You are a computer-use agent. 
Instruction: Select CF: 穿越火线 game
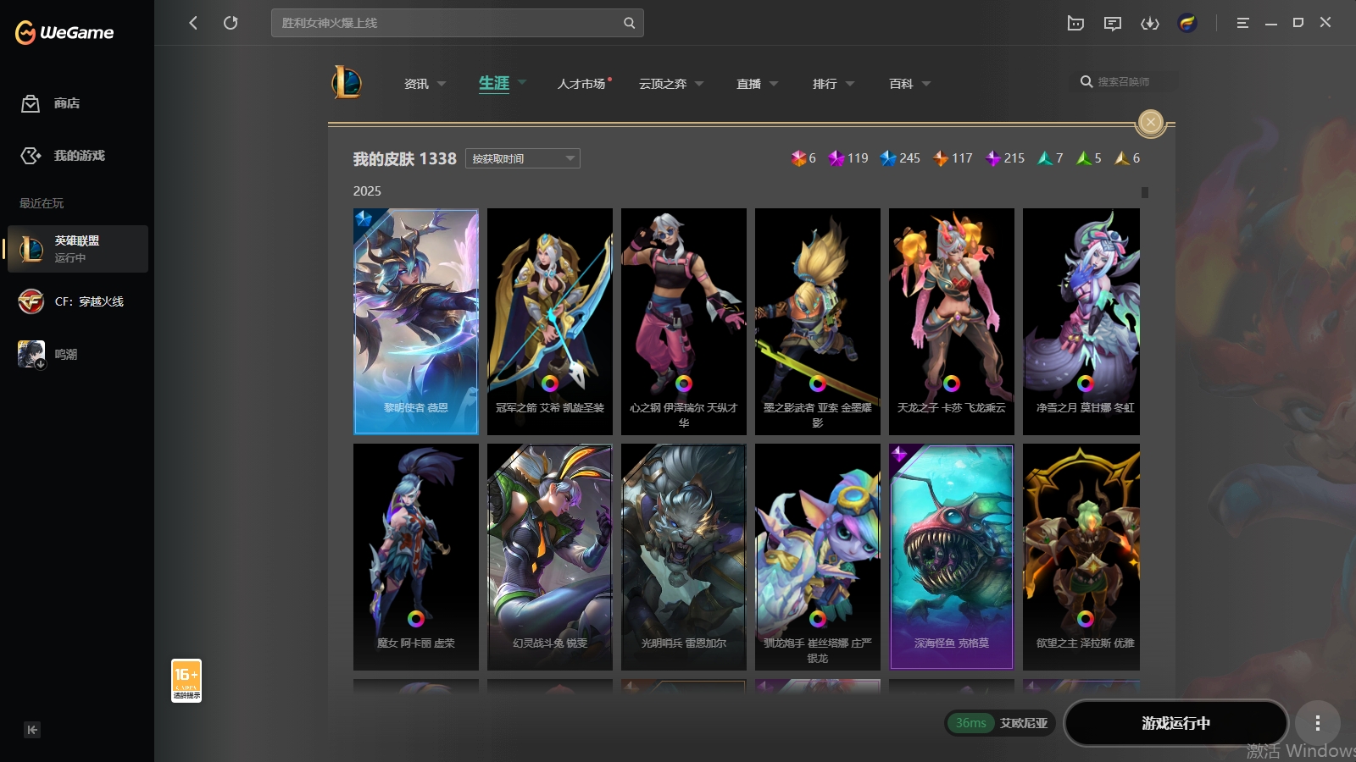[x=78, y=301]
